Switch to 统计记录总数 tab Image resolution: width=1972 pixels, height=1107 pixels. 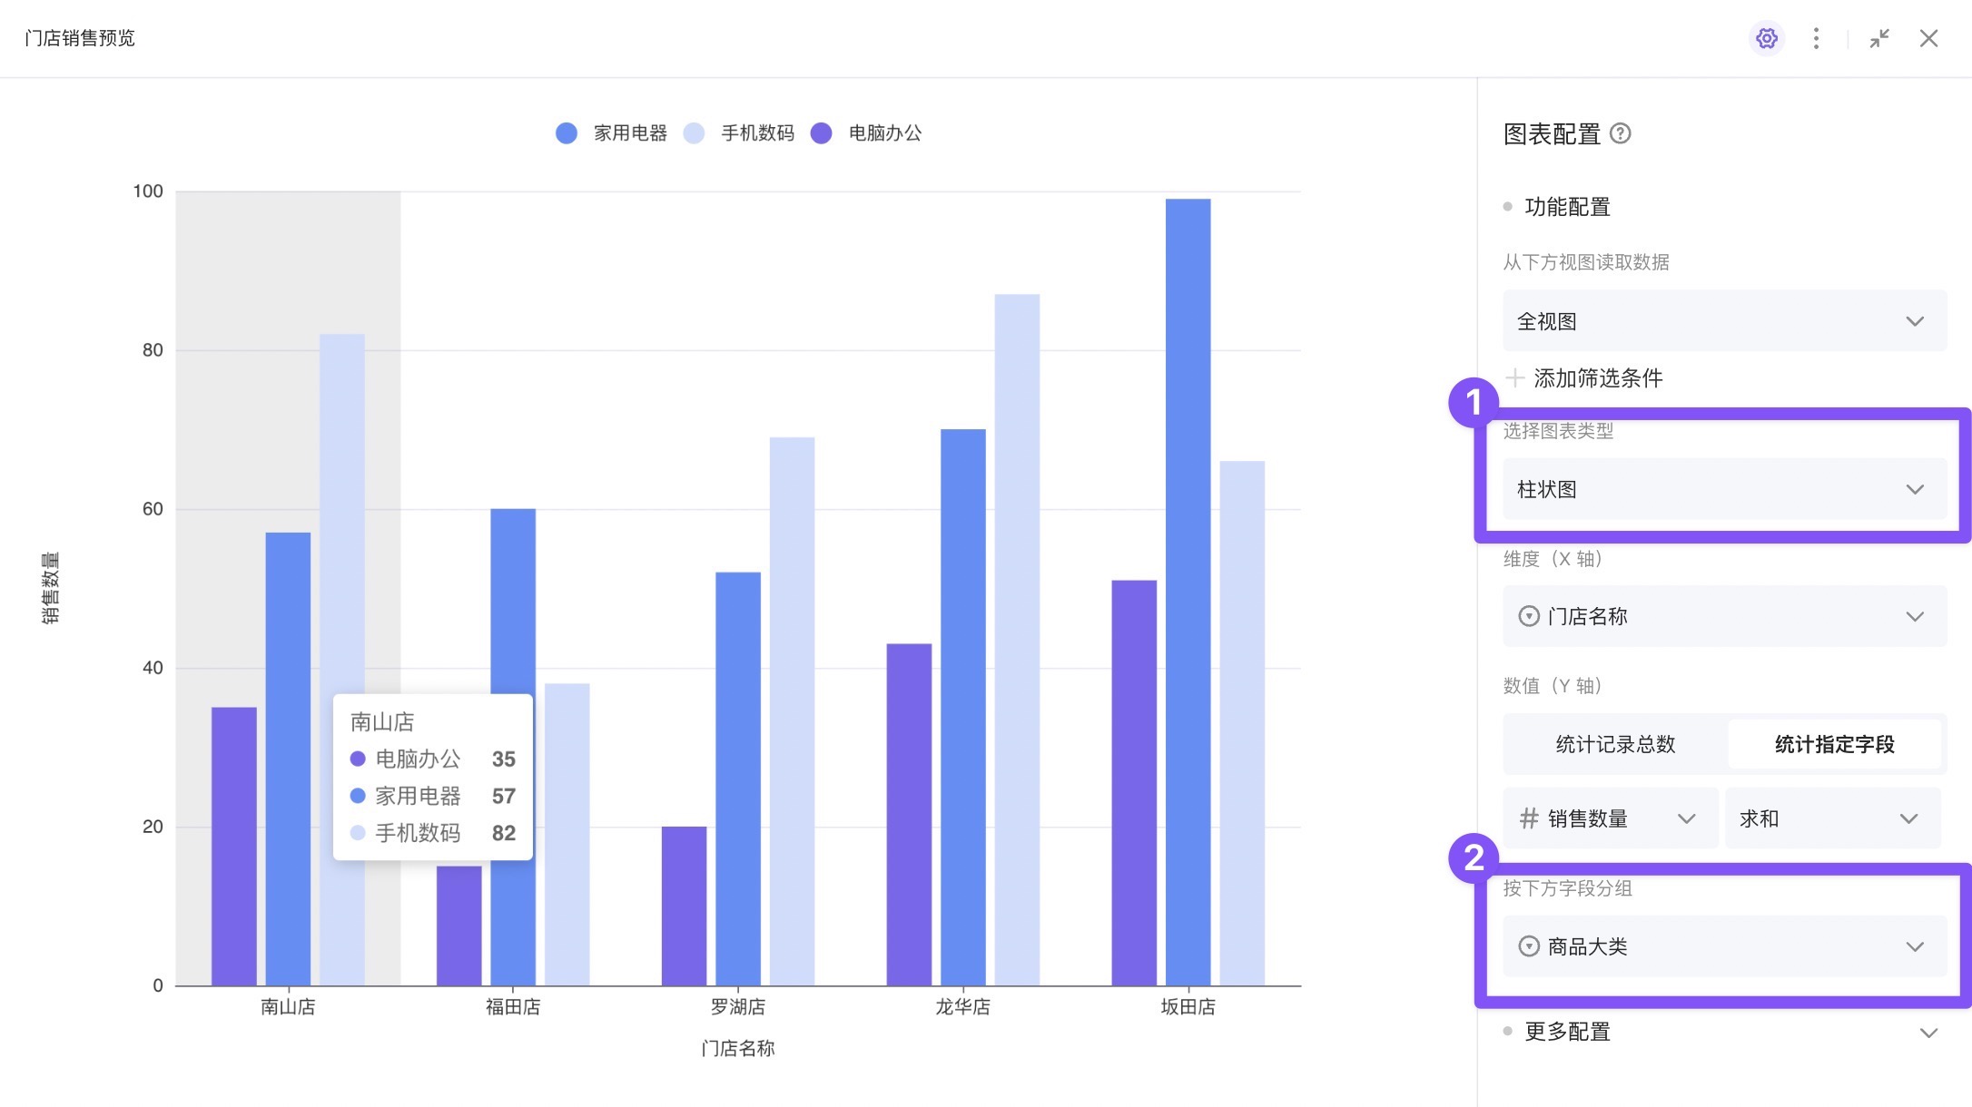[1615, 744]
